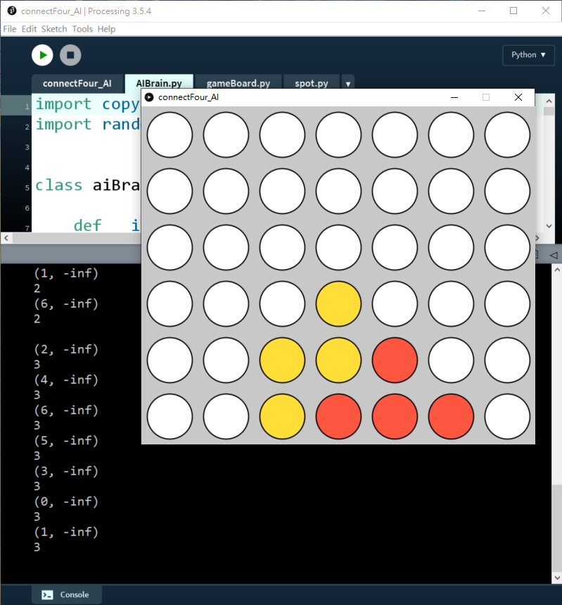
Task: Open the spot.py tab
Action: 311,83
